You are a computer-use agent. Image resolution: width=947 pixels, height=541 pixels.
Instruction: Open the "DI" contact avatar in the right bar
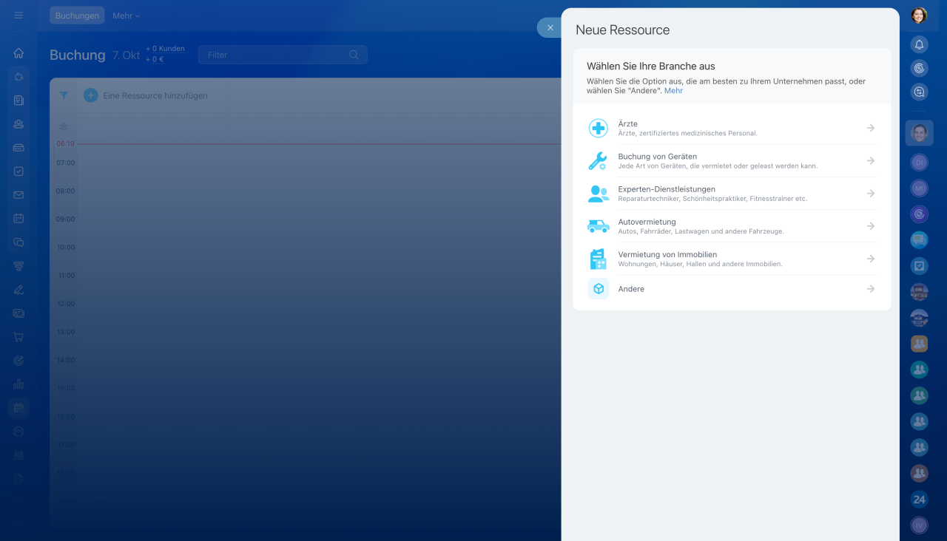click(x=919, y=162)
